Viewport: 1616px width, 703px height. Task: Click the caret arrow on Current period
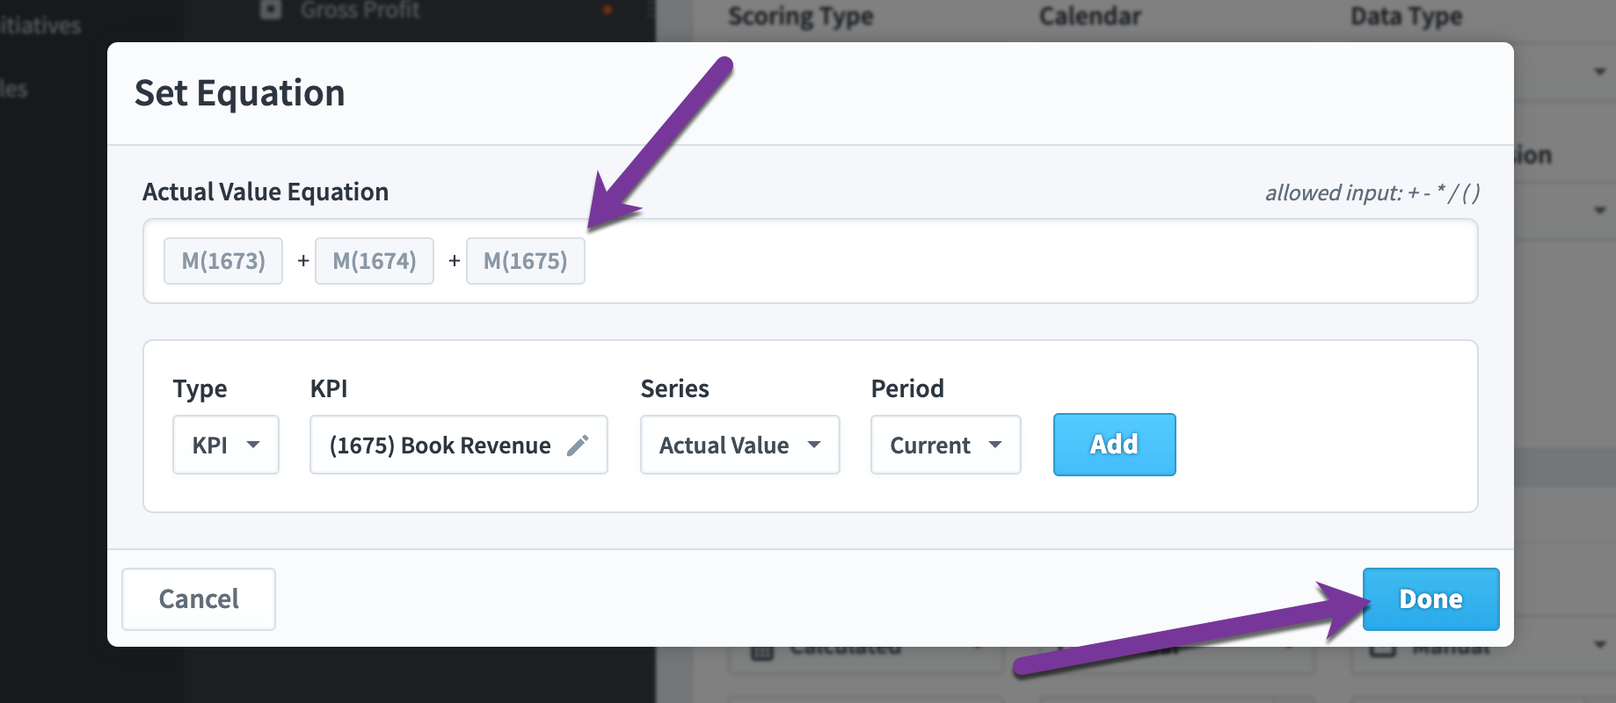click(995, 445)
